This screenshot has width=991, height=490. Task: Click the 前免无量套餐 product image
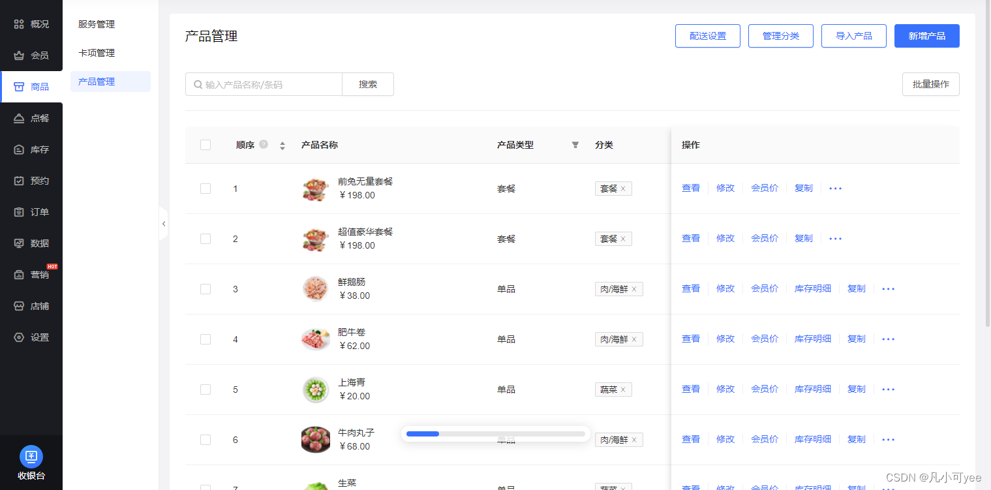(x=316, y=189)
